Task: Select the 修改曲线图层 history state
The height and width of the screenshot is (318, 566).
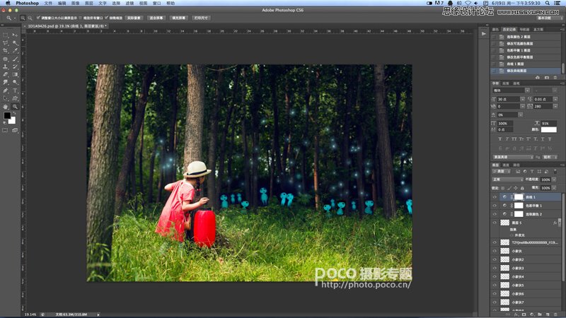Action: [x=526, y=71]
